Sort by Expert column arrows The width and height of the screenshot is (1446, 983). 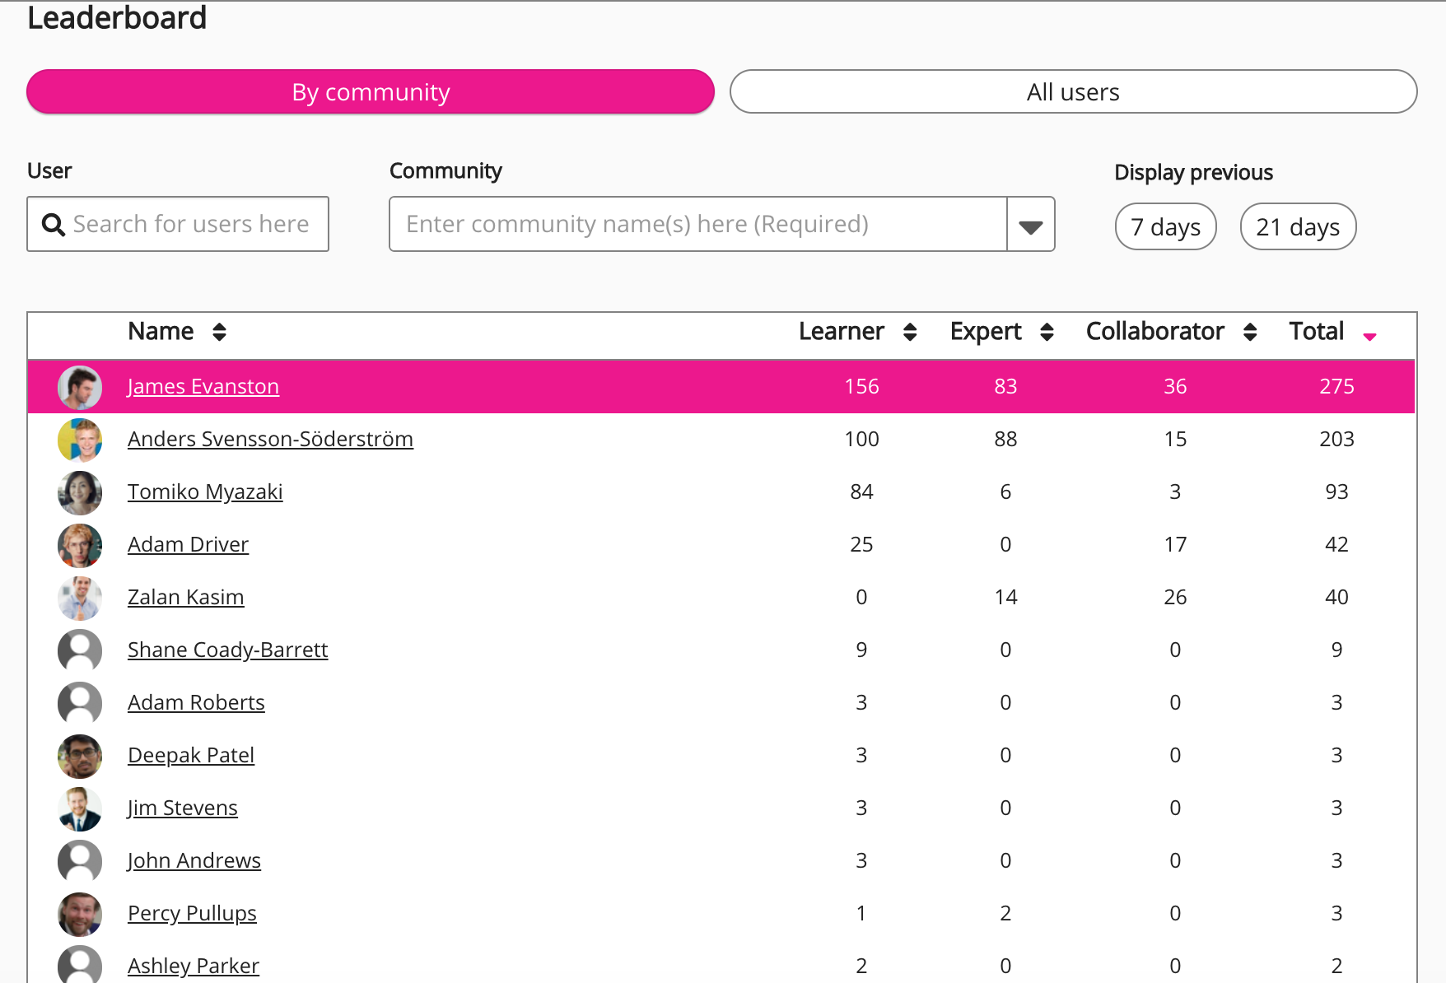[x=1047, y=332]
